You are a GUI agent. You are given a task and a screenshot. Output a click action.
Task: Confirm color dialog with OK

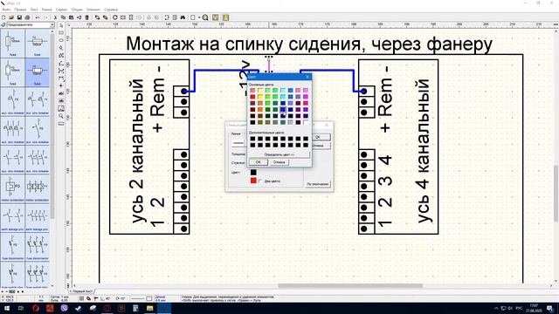pyautogui.click(x=259, y=162)
